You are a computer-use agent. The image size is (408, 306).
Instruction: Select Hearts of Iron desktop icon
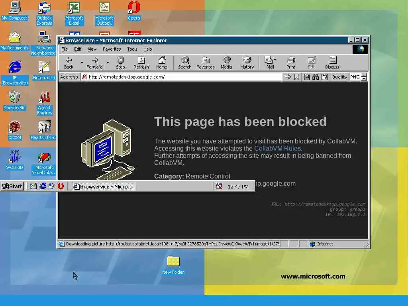click(44, 131)
